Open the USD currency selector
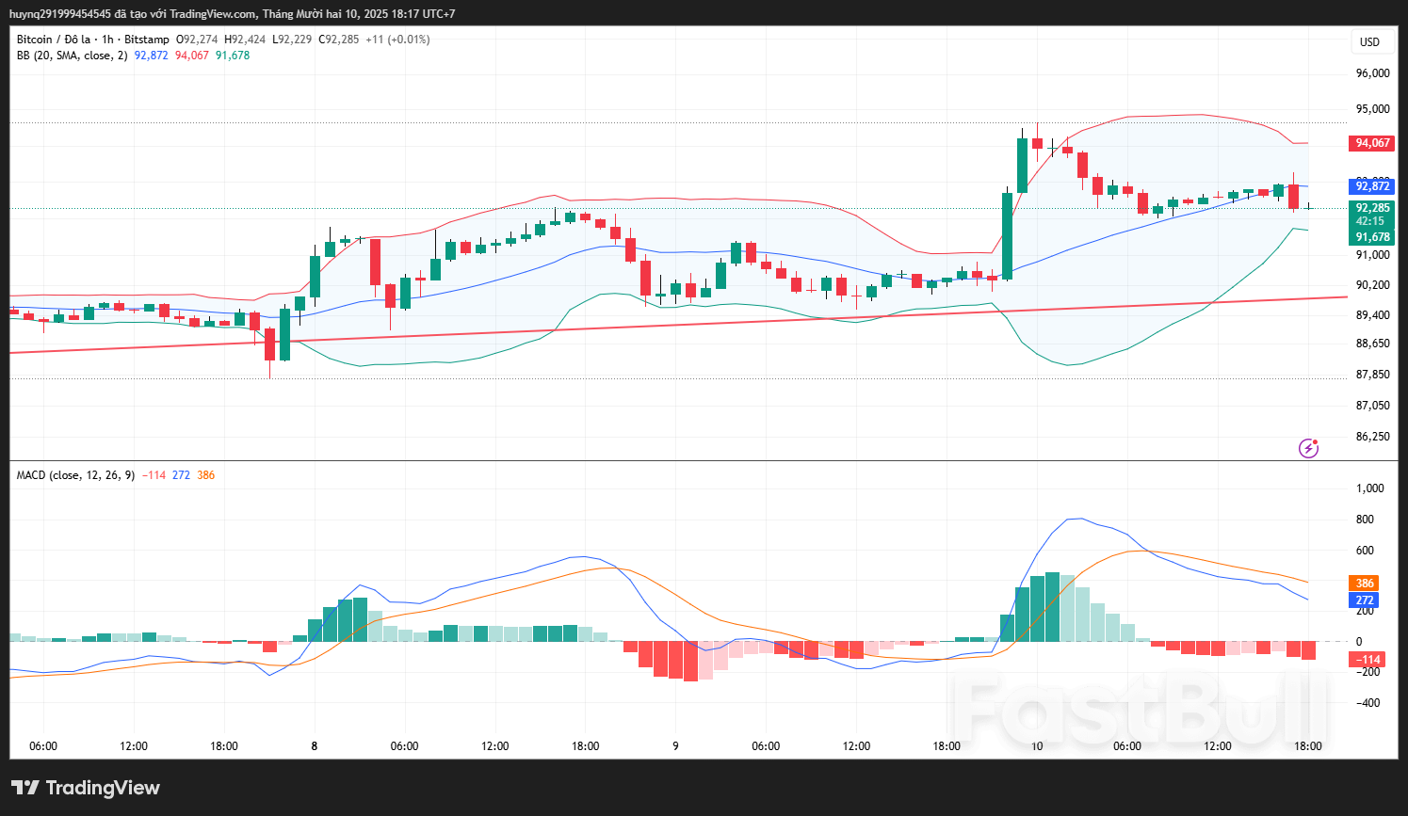The width and height of the screenshot is (1408, 816). click(x=1369, y=41)
